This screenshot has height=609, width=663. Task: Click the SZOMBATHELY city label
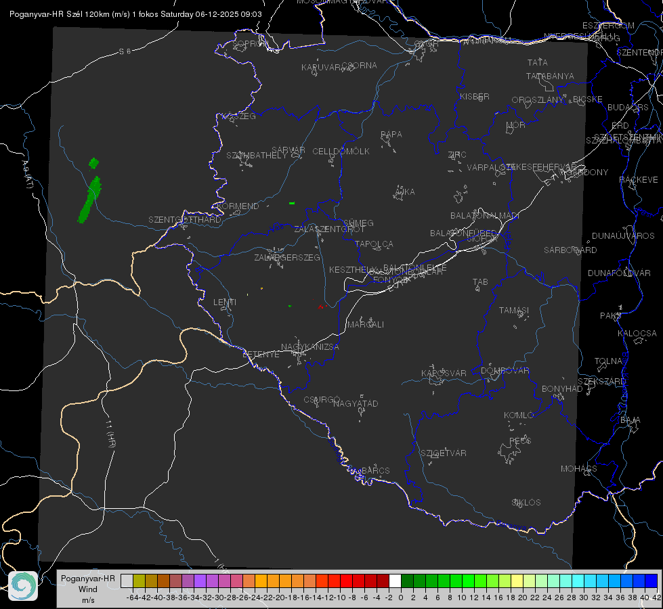pyautogui.click(x=257, y=156)
